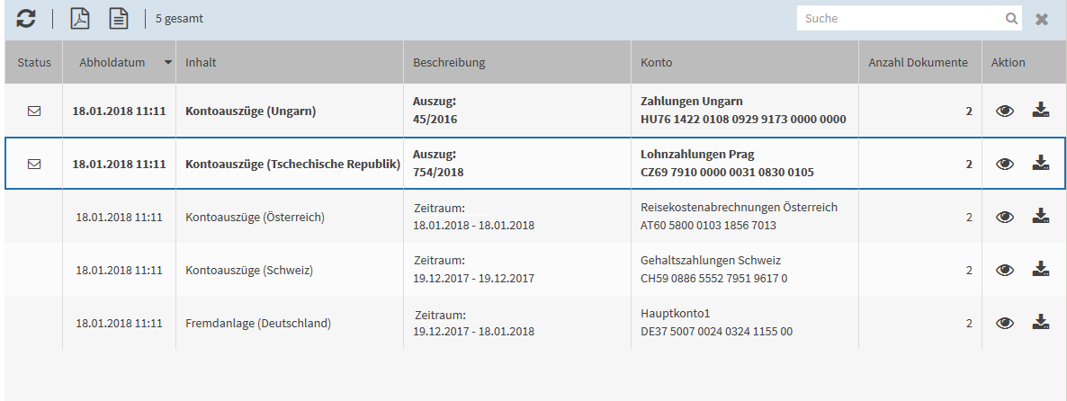The height and width of the screenshot is (401, 1067).
Task: Refresh the document list
Action: coord(26,18)
